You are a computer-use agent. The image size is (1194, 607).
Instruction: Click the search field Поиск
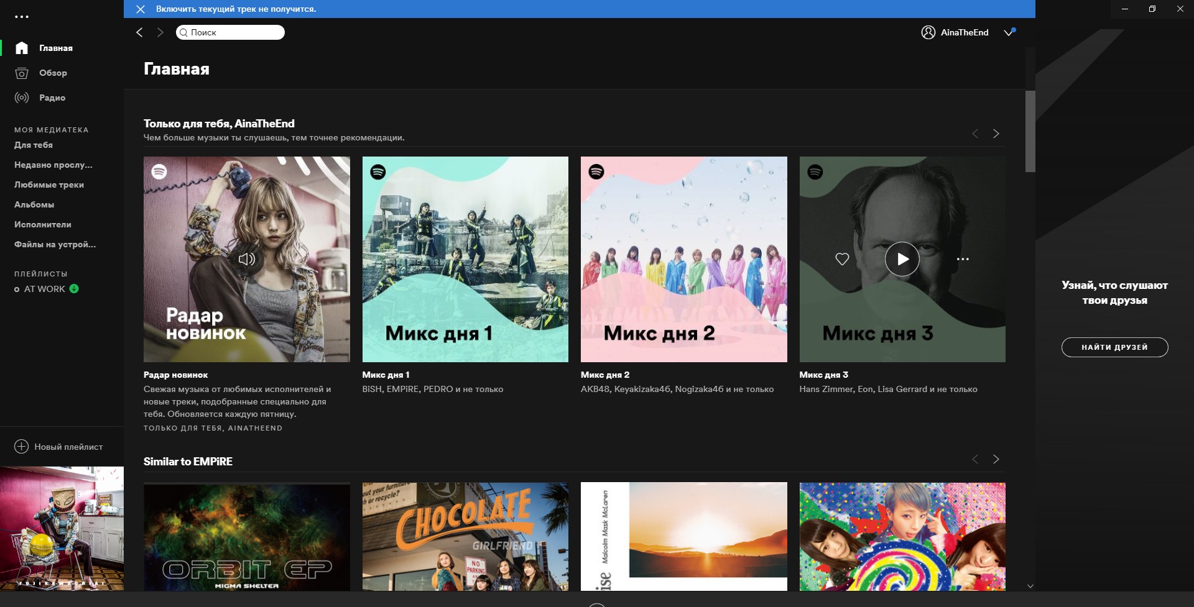[x=230, y=32]
